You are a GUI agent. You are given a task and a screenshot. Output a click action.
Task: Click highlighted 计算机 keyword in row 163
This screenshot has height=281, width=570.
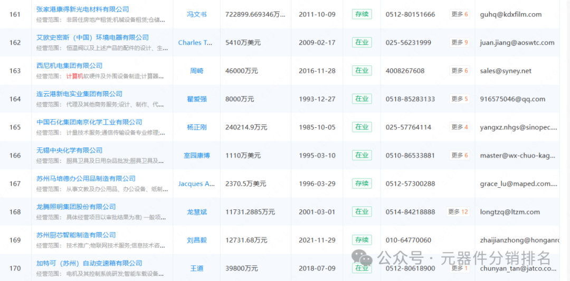coord(75,76)
